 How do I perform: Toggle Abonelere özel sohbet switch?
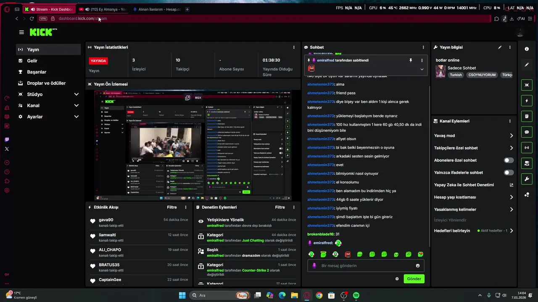(509, 160)
